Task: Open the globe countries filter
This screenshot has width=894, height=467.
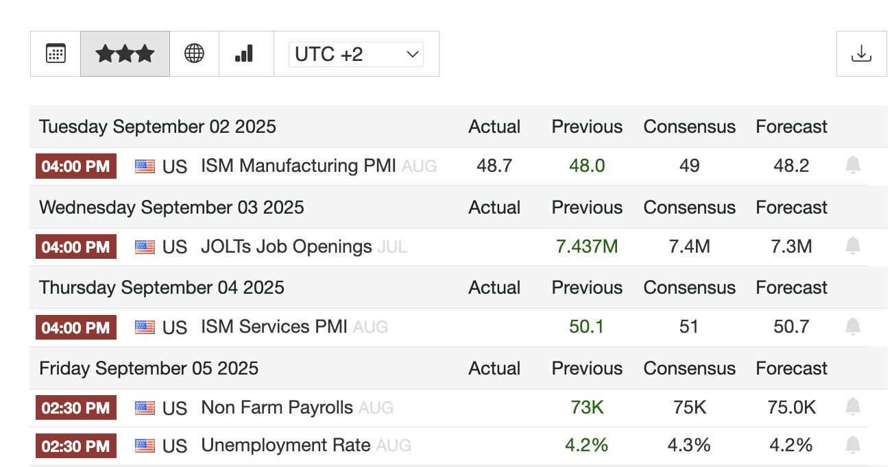Action: [x=194, y=53]
